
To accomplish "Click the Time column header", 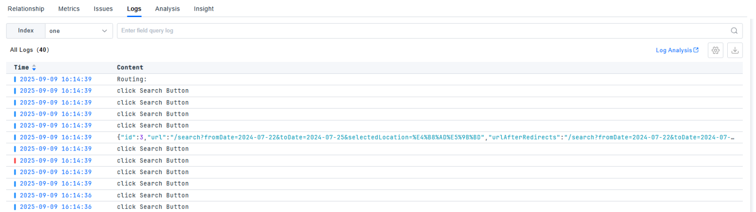I will tap(21, 67).
